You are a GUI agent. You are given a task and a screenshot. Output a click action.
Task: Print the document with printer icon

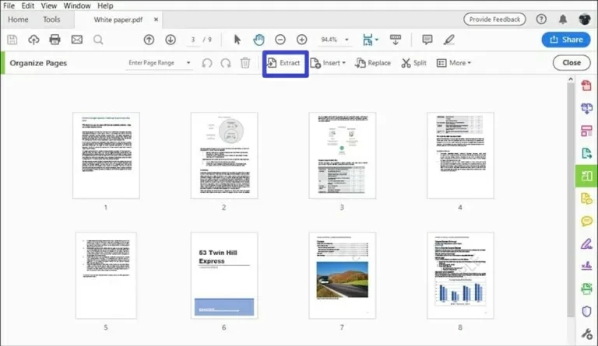[55, 40]
